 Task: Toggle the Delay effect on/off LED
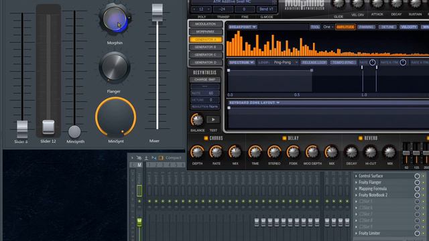tap(284, 139)
